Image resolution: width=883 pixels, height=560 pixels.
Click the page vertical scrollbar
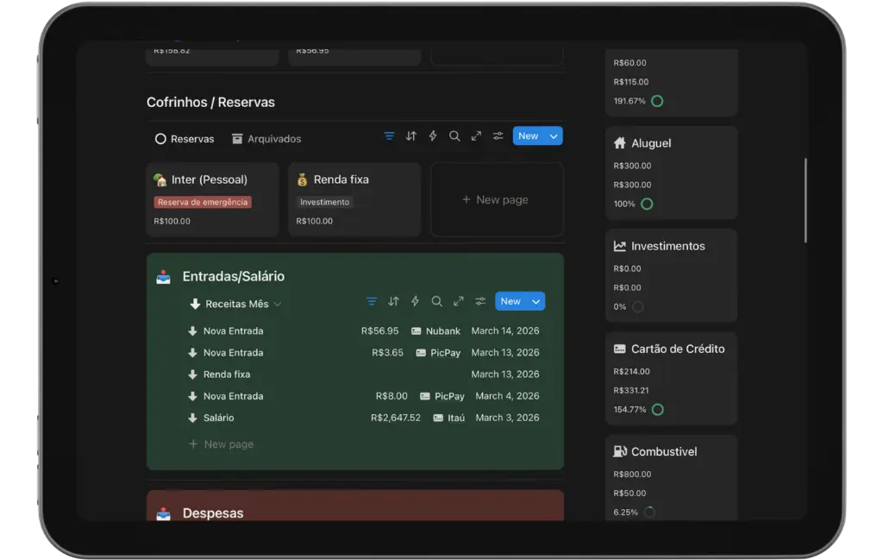pos(806,200)
